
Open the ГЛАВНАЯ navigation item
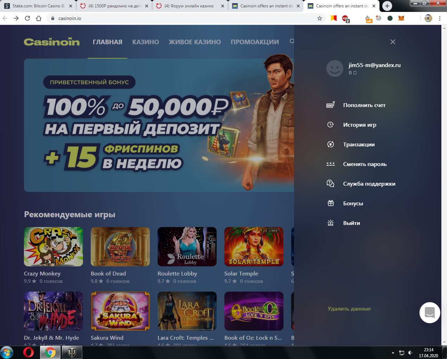coord(108,42)
